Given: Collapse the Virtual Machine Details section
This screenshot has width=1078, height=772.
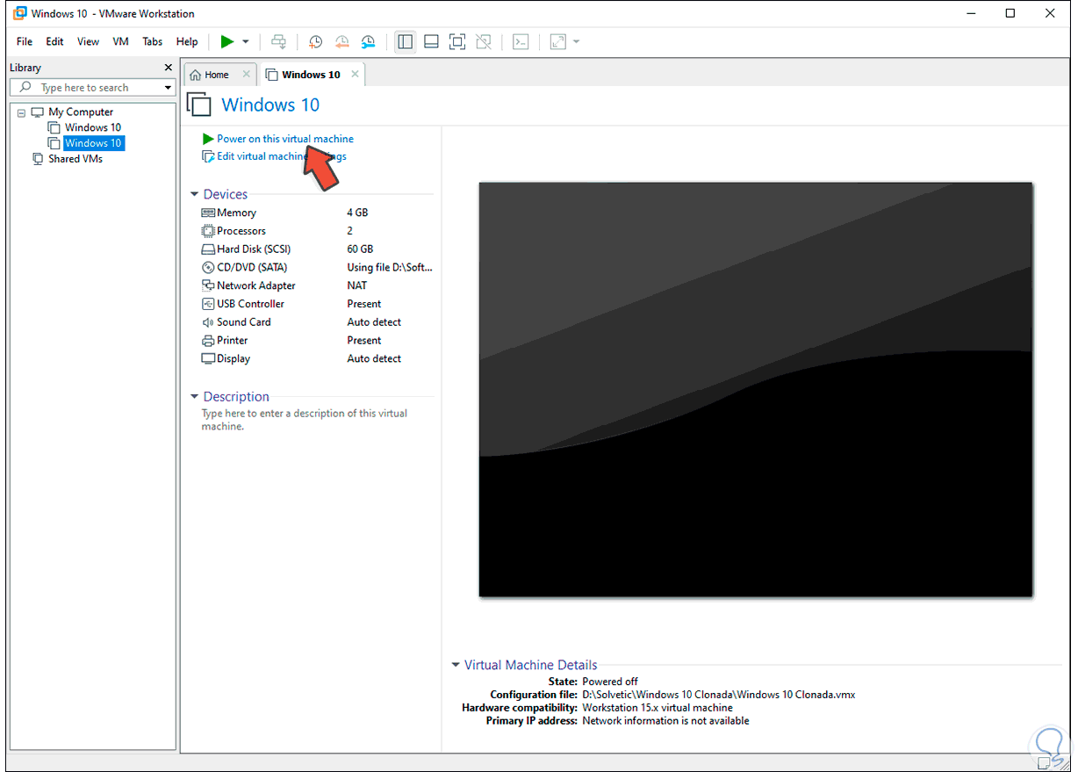Looking at the screenshot, I should click(456, 665).
